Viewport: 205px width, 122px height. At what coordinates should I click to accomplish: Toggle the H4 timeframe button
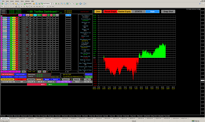(x=45, y=7)
